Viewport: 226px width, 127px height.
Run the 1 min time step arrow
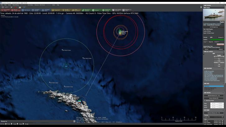pyautogui.click(x=12, y=124)
